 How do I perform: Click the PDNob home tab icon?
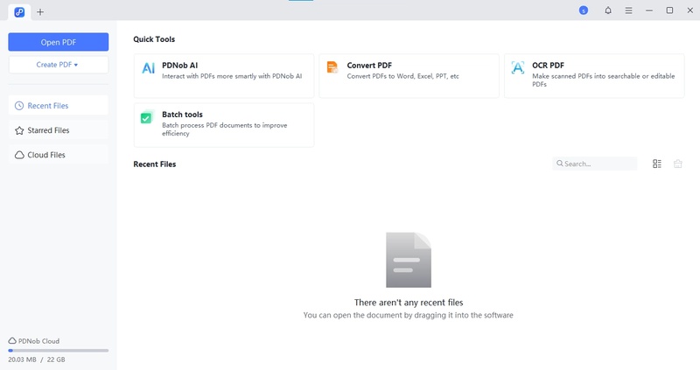click(19, 11)
